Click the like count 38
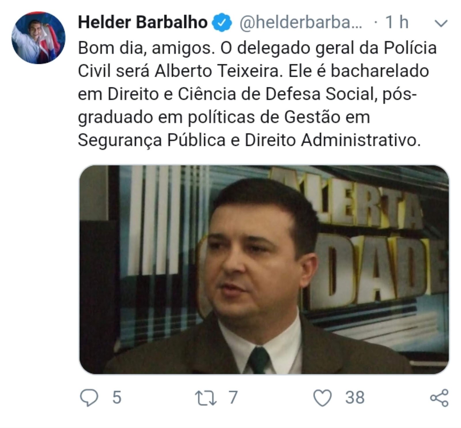This screenshot has height=428, width=461. 355,397
